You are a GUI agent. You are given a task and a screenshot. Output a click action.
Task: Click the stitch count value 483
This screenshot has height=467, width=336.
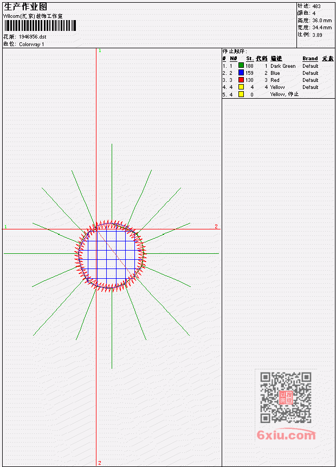(316, 7)
